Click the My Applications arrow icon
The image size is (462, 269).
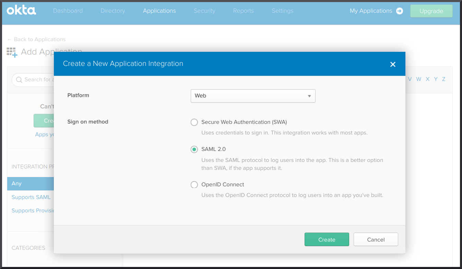pyautogui.click(x=400, y=11)
